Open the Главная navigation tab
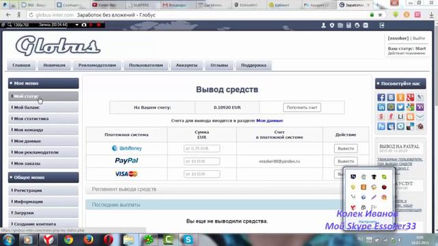Viewport: 438px width, 246px height. click(21, 66)
